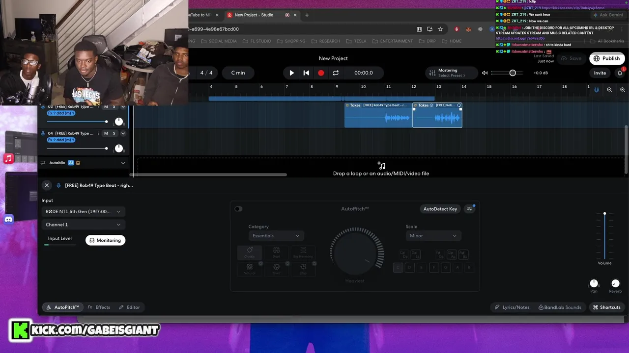The image size is (629, 353).
Task: Mute track 03 with the M button
Action: click(x=106, y=107)
